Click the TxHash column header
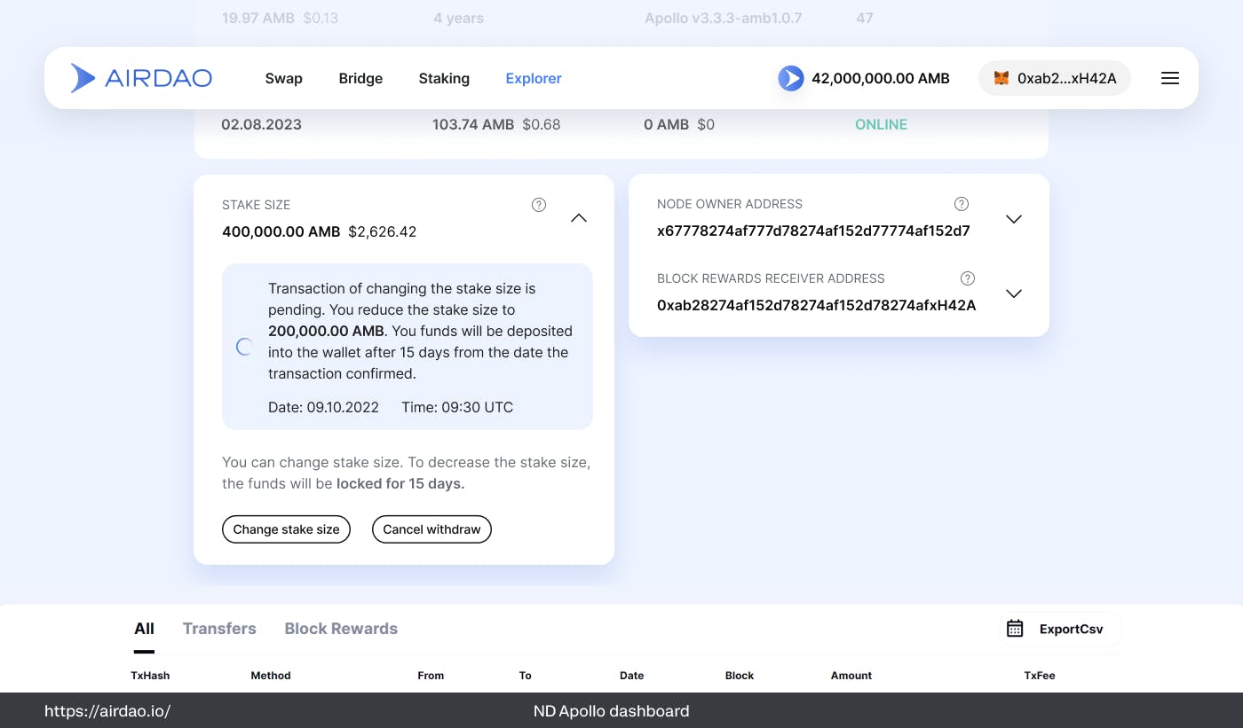Viewport: 1243px width, 728px height. [150, 676]
